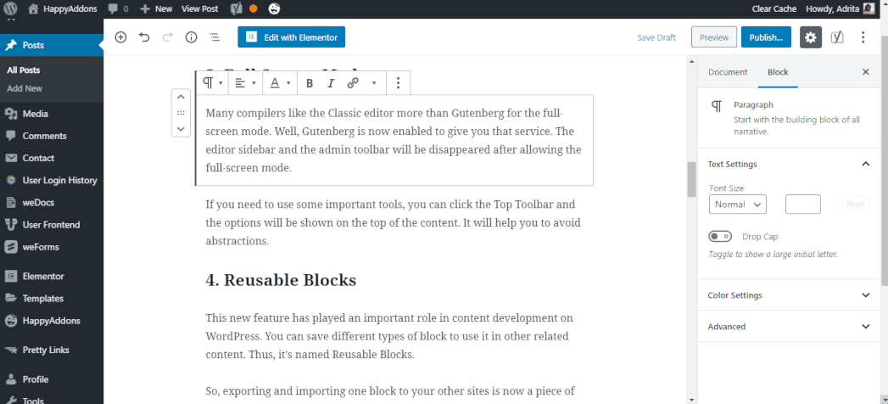Viewport: 888px width, 404px height.
Task: Click All Posts submenu item
Action: point(23,70)
